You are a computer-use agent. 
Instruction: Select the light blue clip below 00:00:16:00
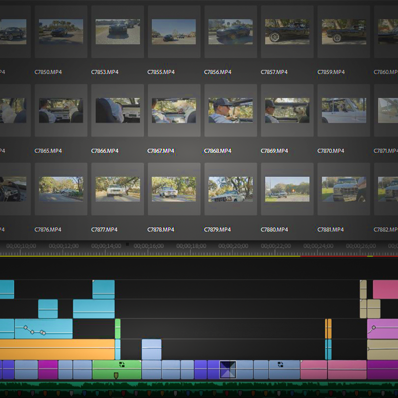point(152,349)
